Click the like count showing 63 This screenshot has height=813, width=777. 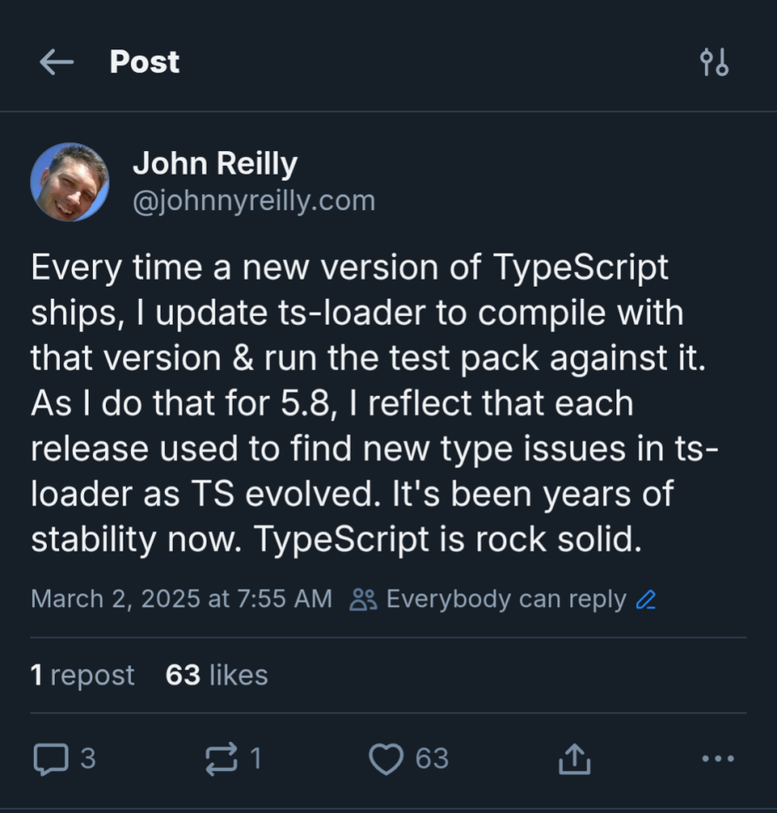pos(427,758)
